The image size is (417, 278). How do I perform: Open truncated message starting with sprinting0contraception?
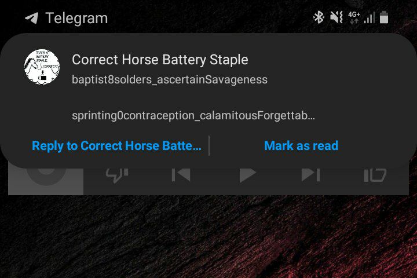(x=193, y=115)
